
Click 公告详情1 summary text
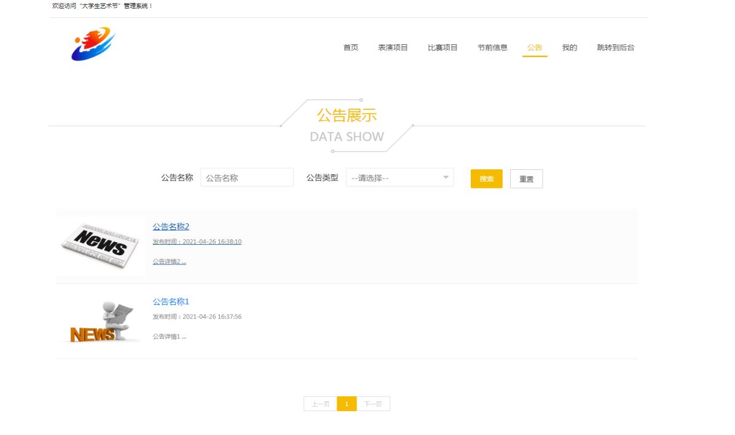coord(169,336)
